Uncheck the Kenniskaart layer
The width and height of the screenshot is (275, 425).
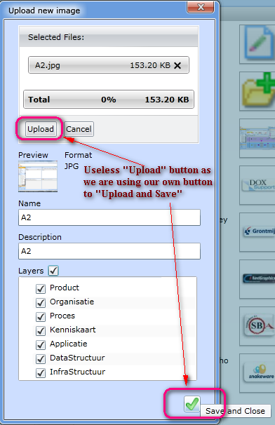(41, 331)
